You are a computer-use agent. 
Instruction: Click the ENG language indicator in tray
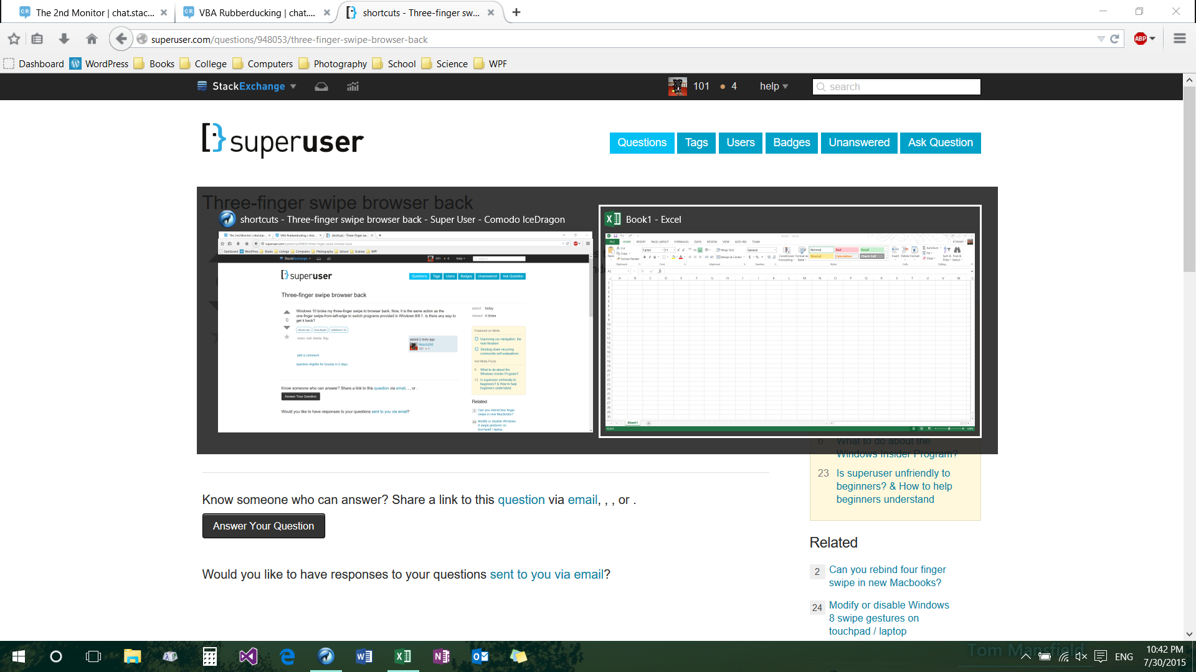point(1124,656)
